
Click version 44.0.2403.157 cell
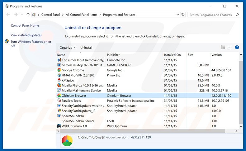coord(221,70)
